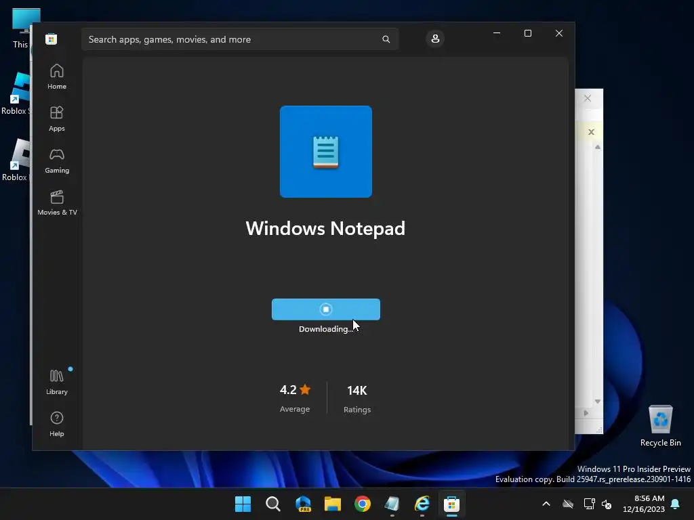Click the Microsoft Store taskbar icon
This screenshot has width=694, height=520.
[x=452, y=504]
